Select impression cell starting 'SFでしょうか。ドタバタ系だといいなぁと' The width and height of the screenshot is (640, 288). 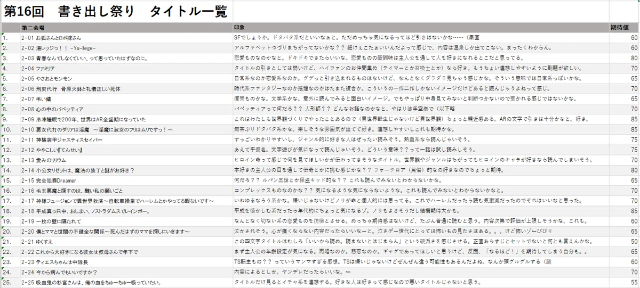click(421, 38)
